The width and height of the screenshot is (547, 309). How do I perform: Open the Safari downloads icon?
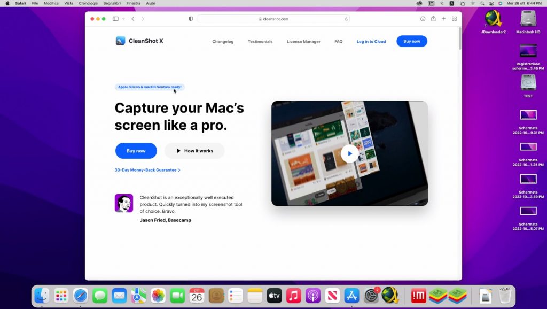click(x=423, y=19)
